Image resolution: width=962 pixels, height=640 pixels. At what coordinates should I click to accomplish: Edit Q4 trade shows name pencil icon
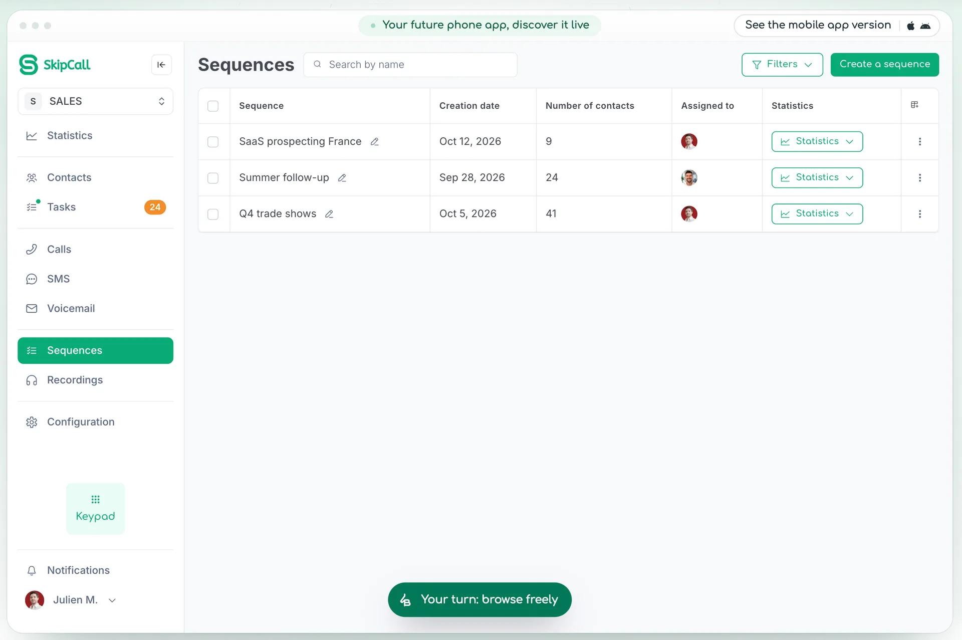tap(329, 214)
